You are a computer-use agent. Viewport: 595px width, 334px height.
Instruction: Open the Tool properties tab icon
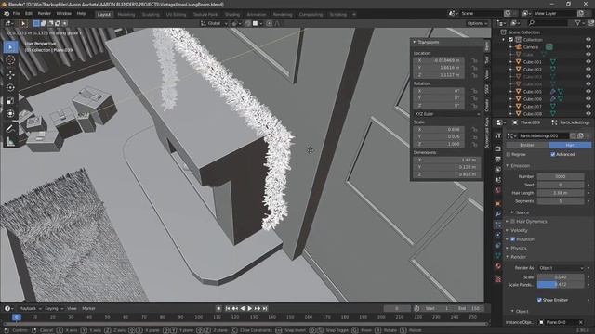tap(498, 136)
